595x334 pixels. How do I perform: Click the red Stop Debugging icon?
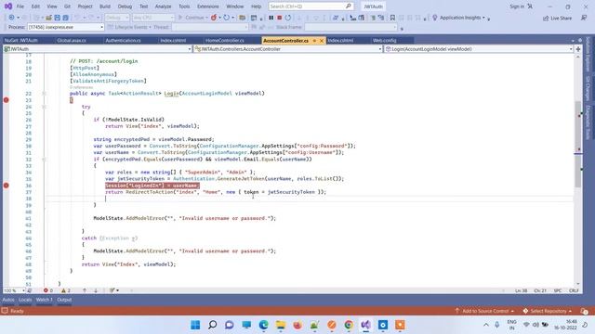click(279, 18)
